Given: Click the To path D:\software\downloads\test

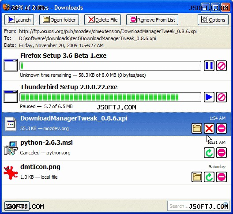Looking at the screenshot, I should coord(87,38).
